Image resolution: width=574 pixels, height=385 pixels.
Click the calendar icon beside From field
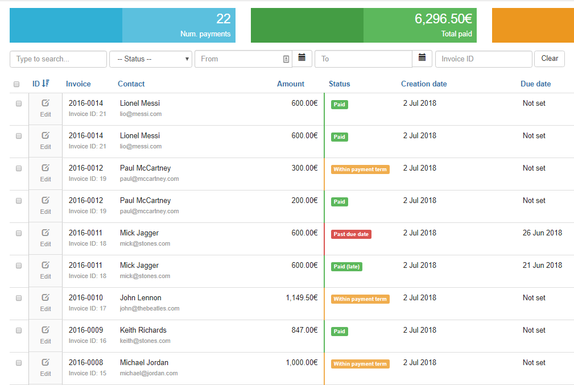302,58
